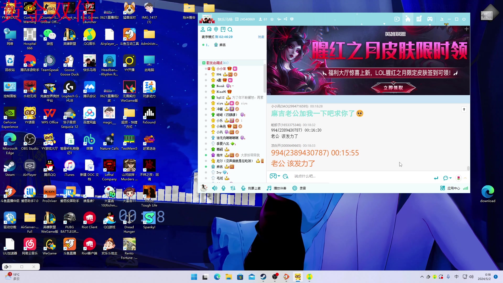Mute the speaker in YY toolbar

[215, 188]
